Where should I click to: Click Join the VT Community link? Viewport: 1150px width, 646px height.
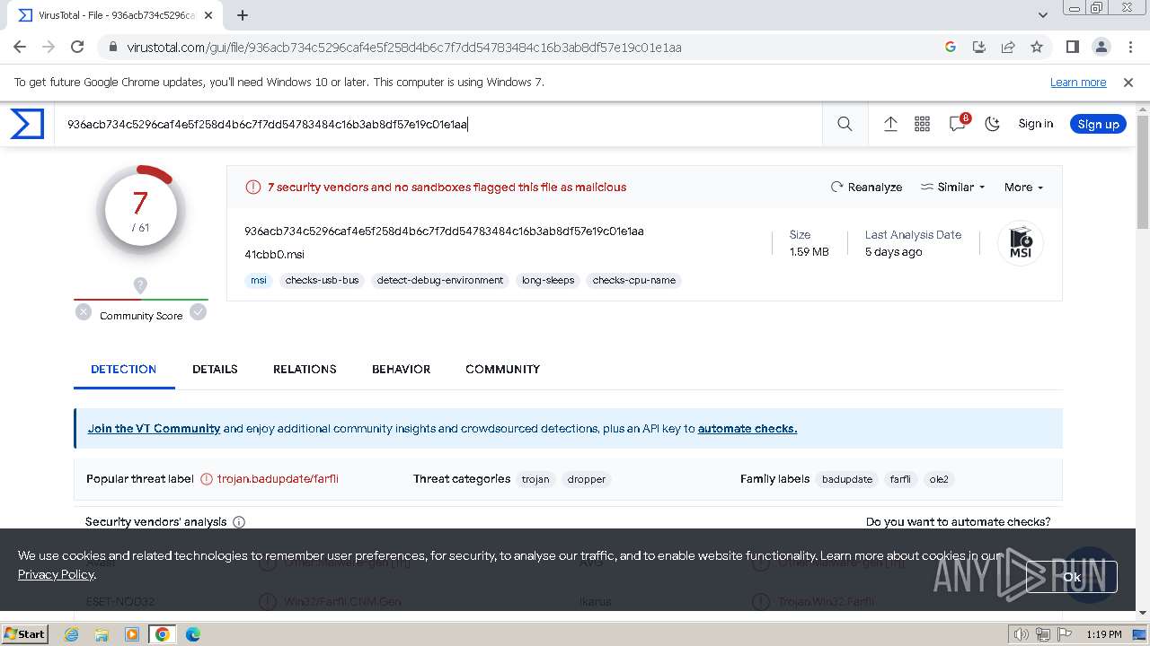[154, 428]
